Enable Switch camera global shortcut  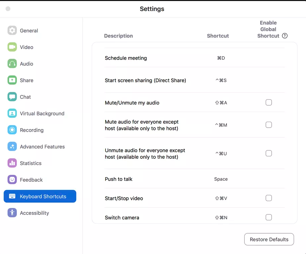269,217
